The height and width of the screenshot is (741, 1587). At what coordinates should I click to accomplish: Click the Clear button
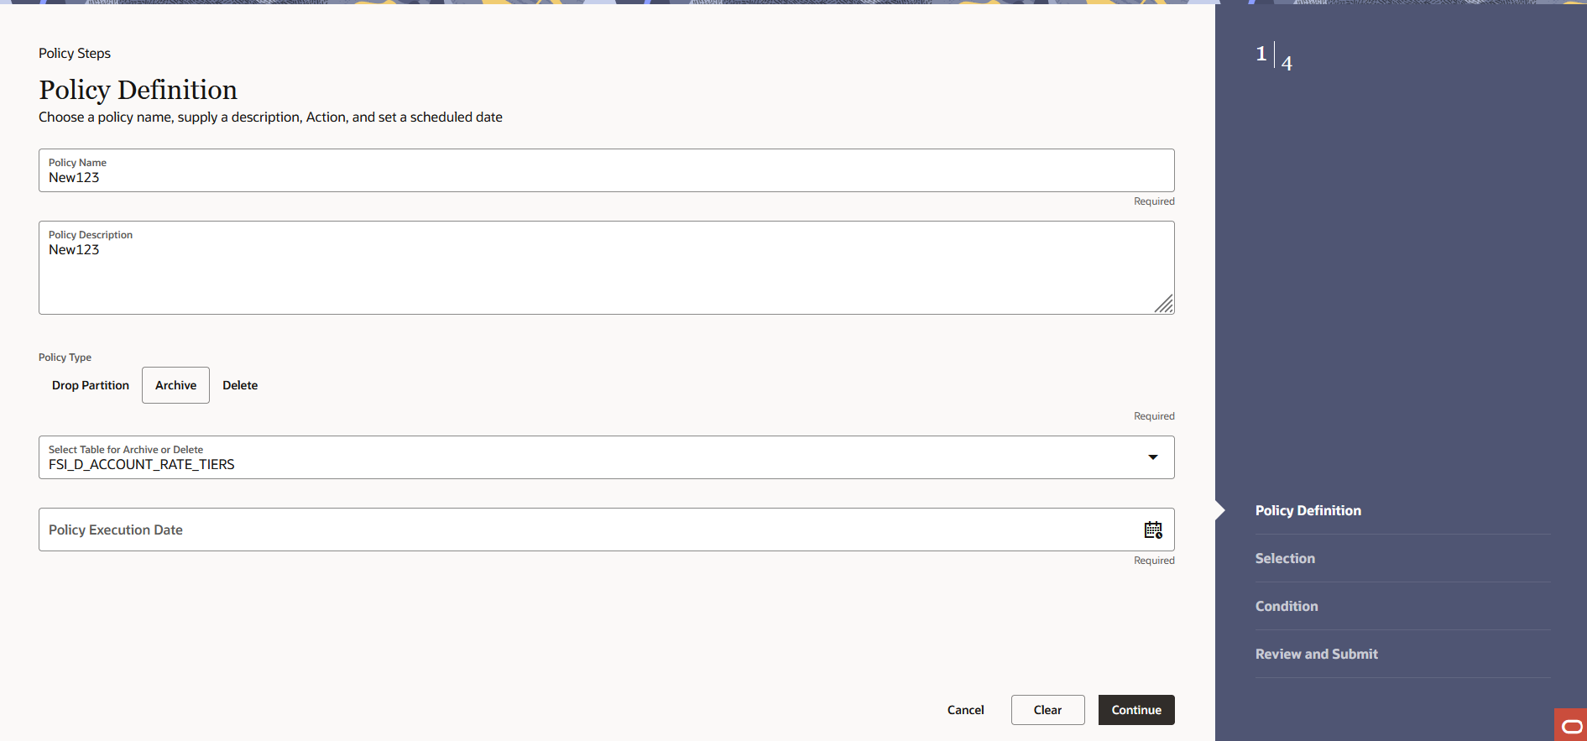(1047, 710)
